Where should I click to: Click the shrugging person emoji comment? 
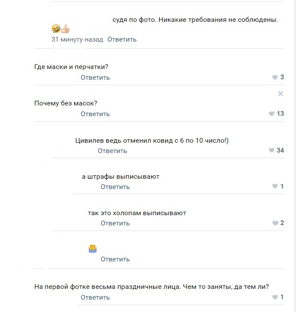93,249
